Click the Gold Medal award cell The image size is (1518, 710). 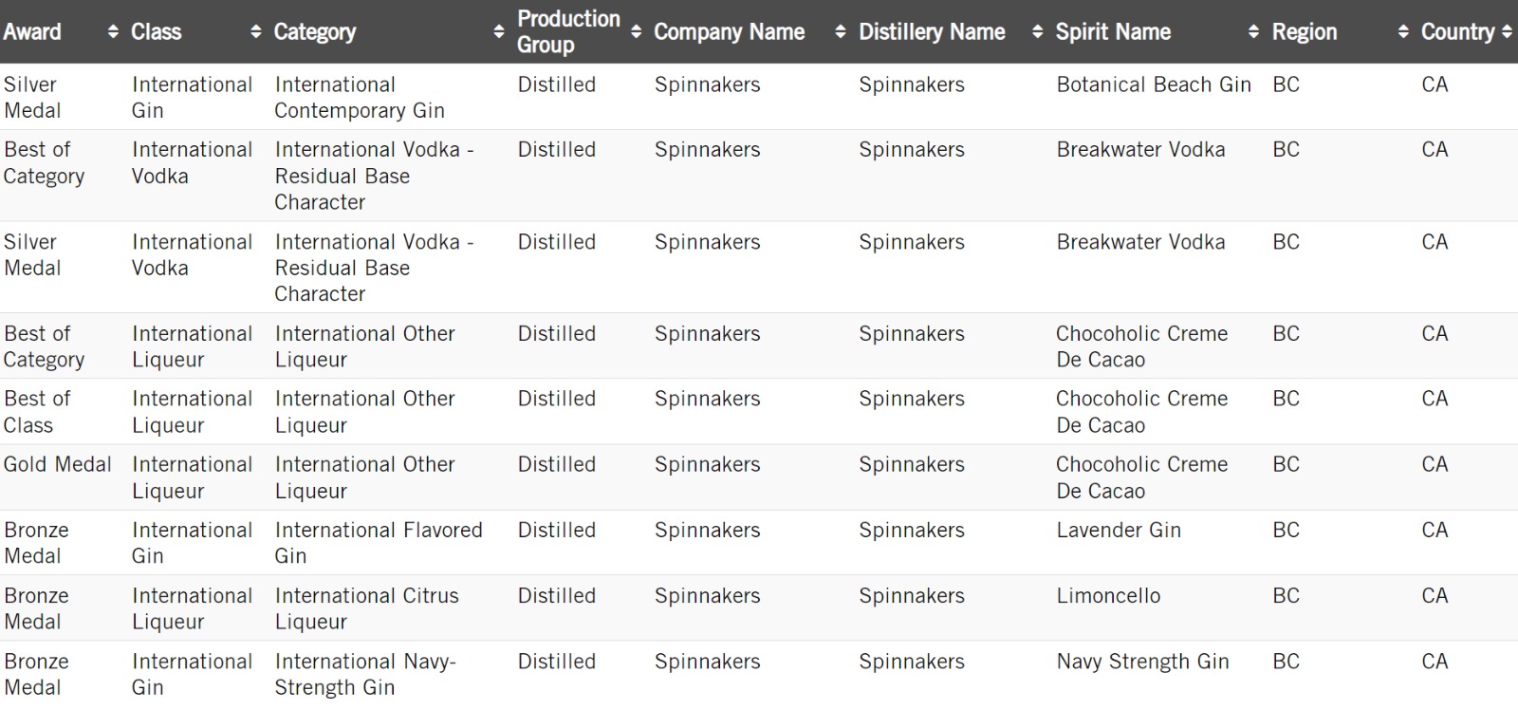coord(57,465)
